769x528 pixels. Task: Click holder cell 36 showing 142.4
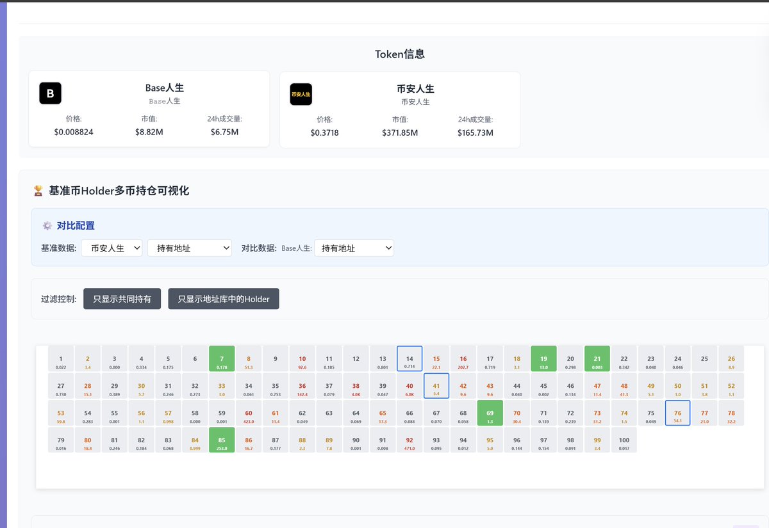click(x=302, y=386)
